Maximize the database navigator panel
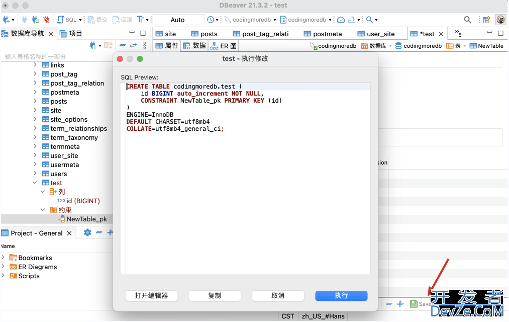Viewport: 509px width, 322px height. [143, 33]
